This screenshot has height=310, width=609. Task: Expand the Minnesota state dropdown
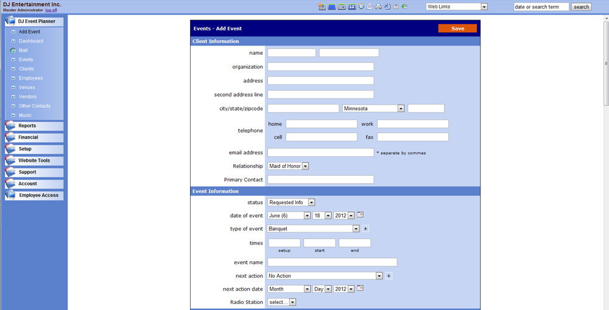401,109
